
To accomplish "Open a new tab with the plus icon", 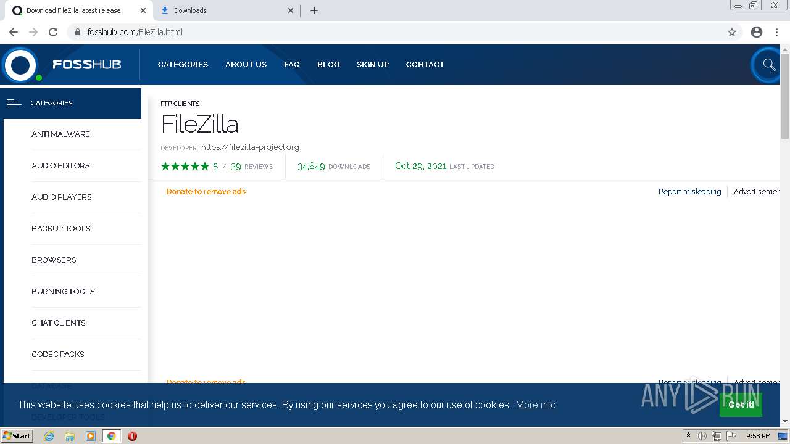I will pos(314,10).
